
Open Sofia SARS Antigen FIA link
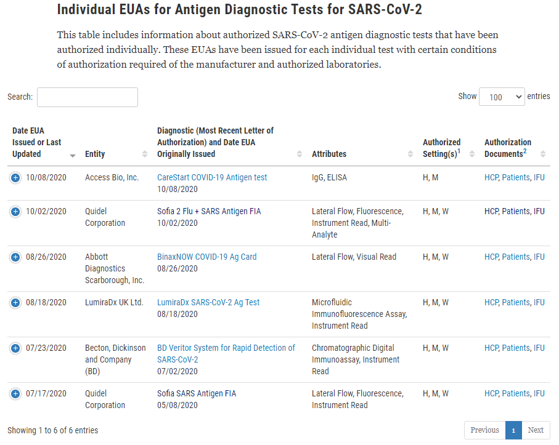[197, 393]
